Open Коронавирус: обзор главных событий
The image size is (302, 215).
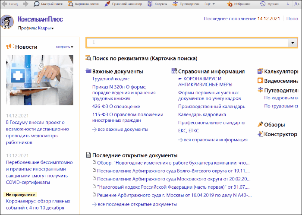point(38,204)
